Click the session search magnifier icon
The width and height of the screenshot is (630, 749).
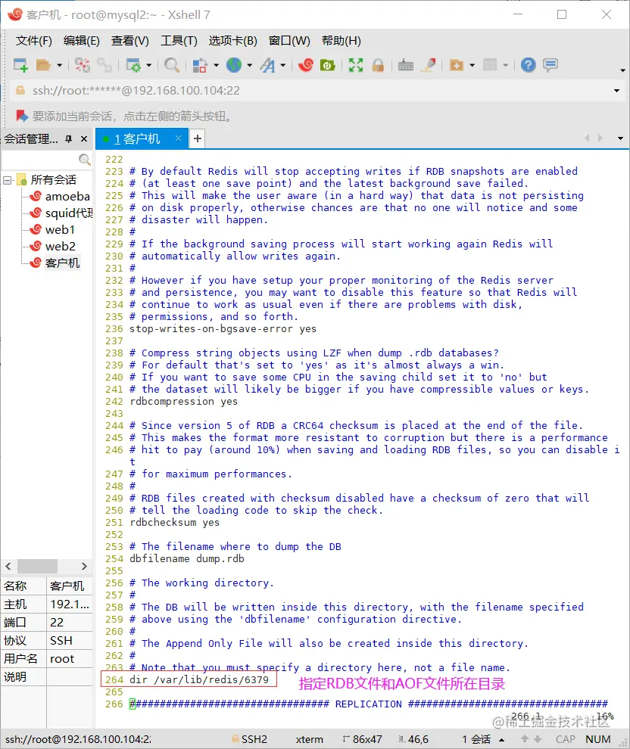(85, 160)
